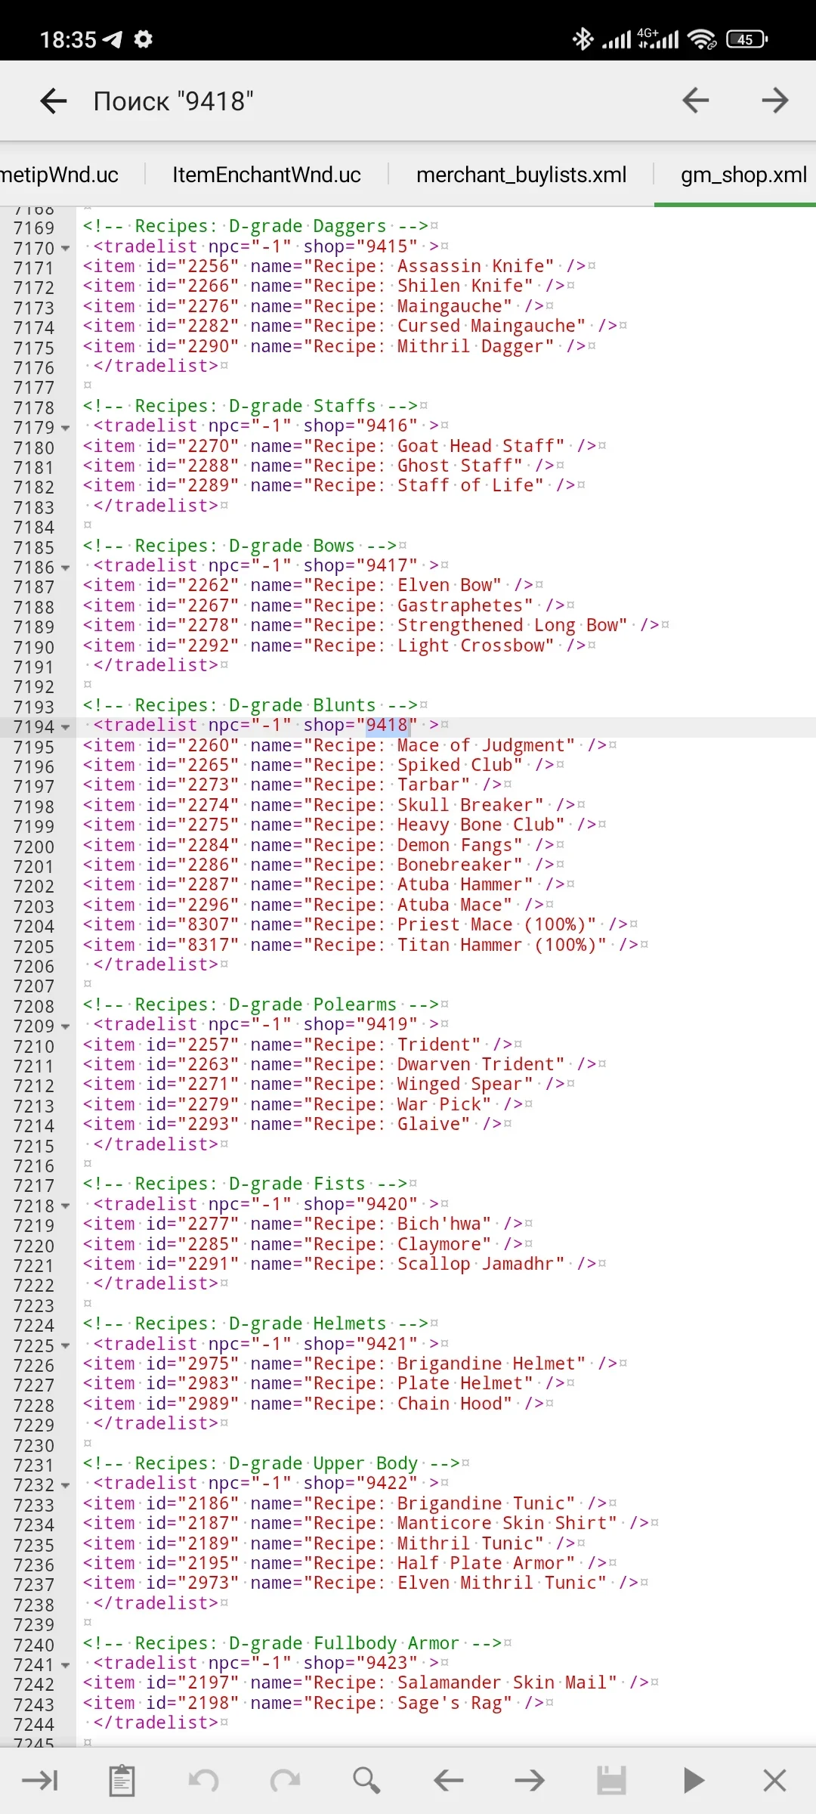Redo the last edit
816x1814 pixels.
pos(285,1780)
